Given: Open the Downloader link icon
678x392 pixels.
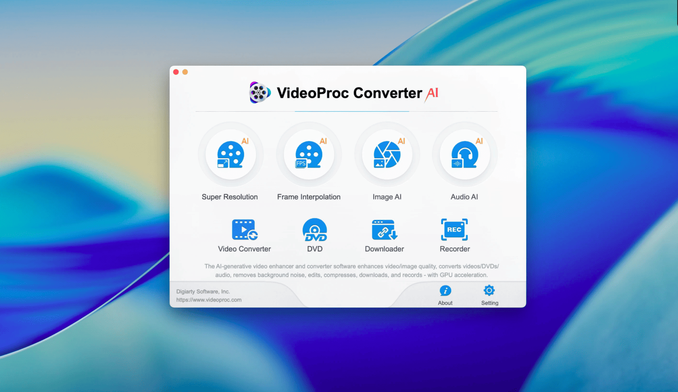Looking at the screenshot, I should 384,229.
